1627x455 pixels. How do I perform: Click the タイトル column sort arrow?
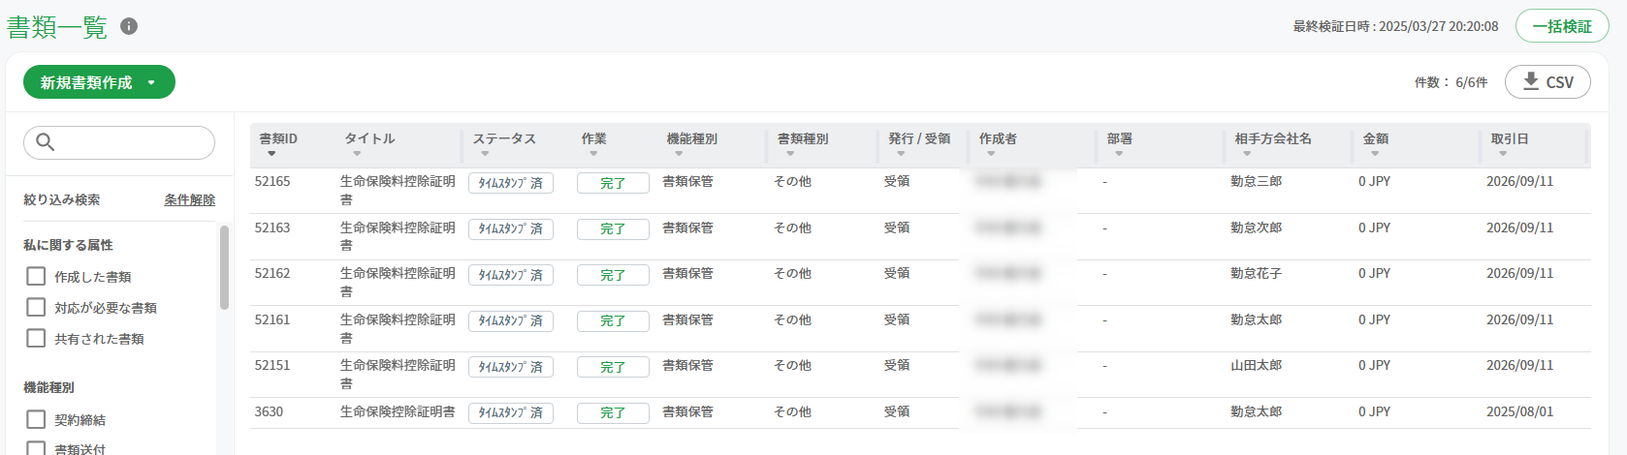[357, 154]
